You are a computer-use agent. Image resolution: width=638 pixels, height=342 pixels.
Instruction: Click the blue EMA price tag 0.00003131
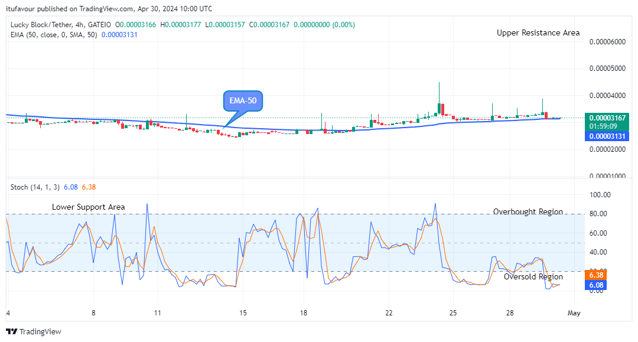(607, 136)
